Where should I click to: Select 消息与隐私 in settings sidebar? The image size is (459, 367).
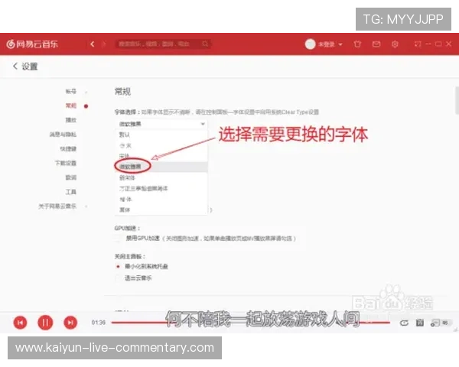[63, 135]
